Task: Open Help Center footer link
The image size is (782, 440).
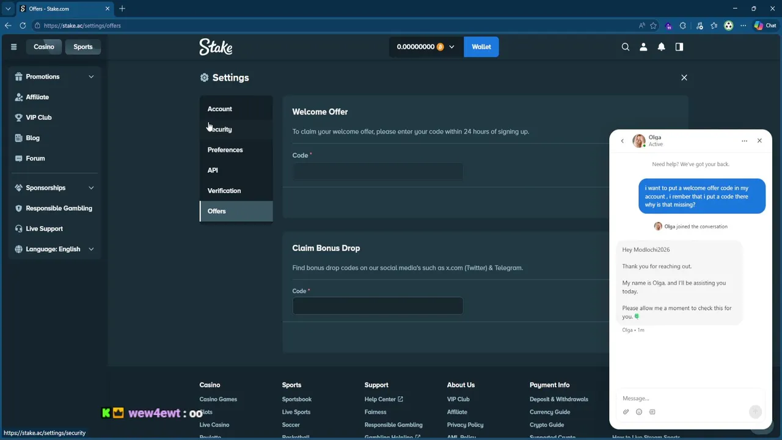Action: coord(384,399)
